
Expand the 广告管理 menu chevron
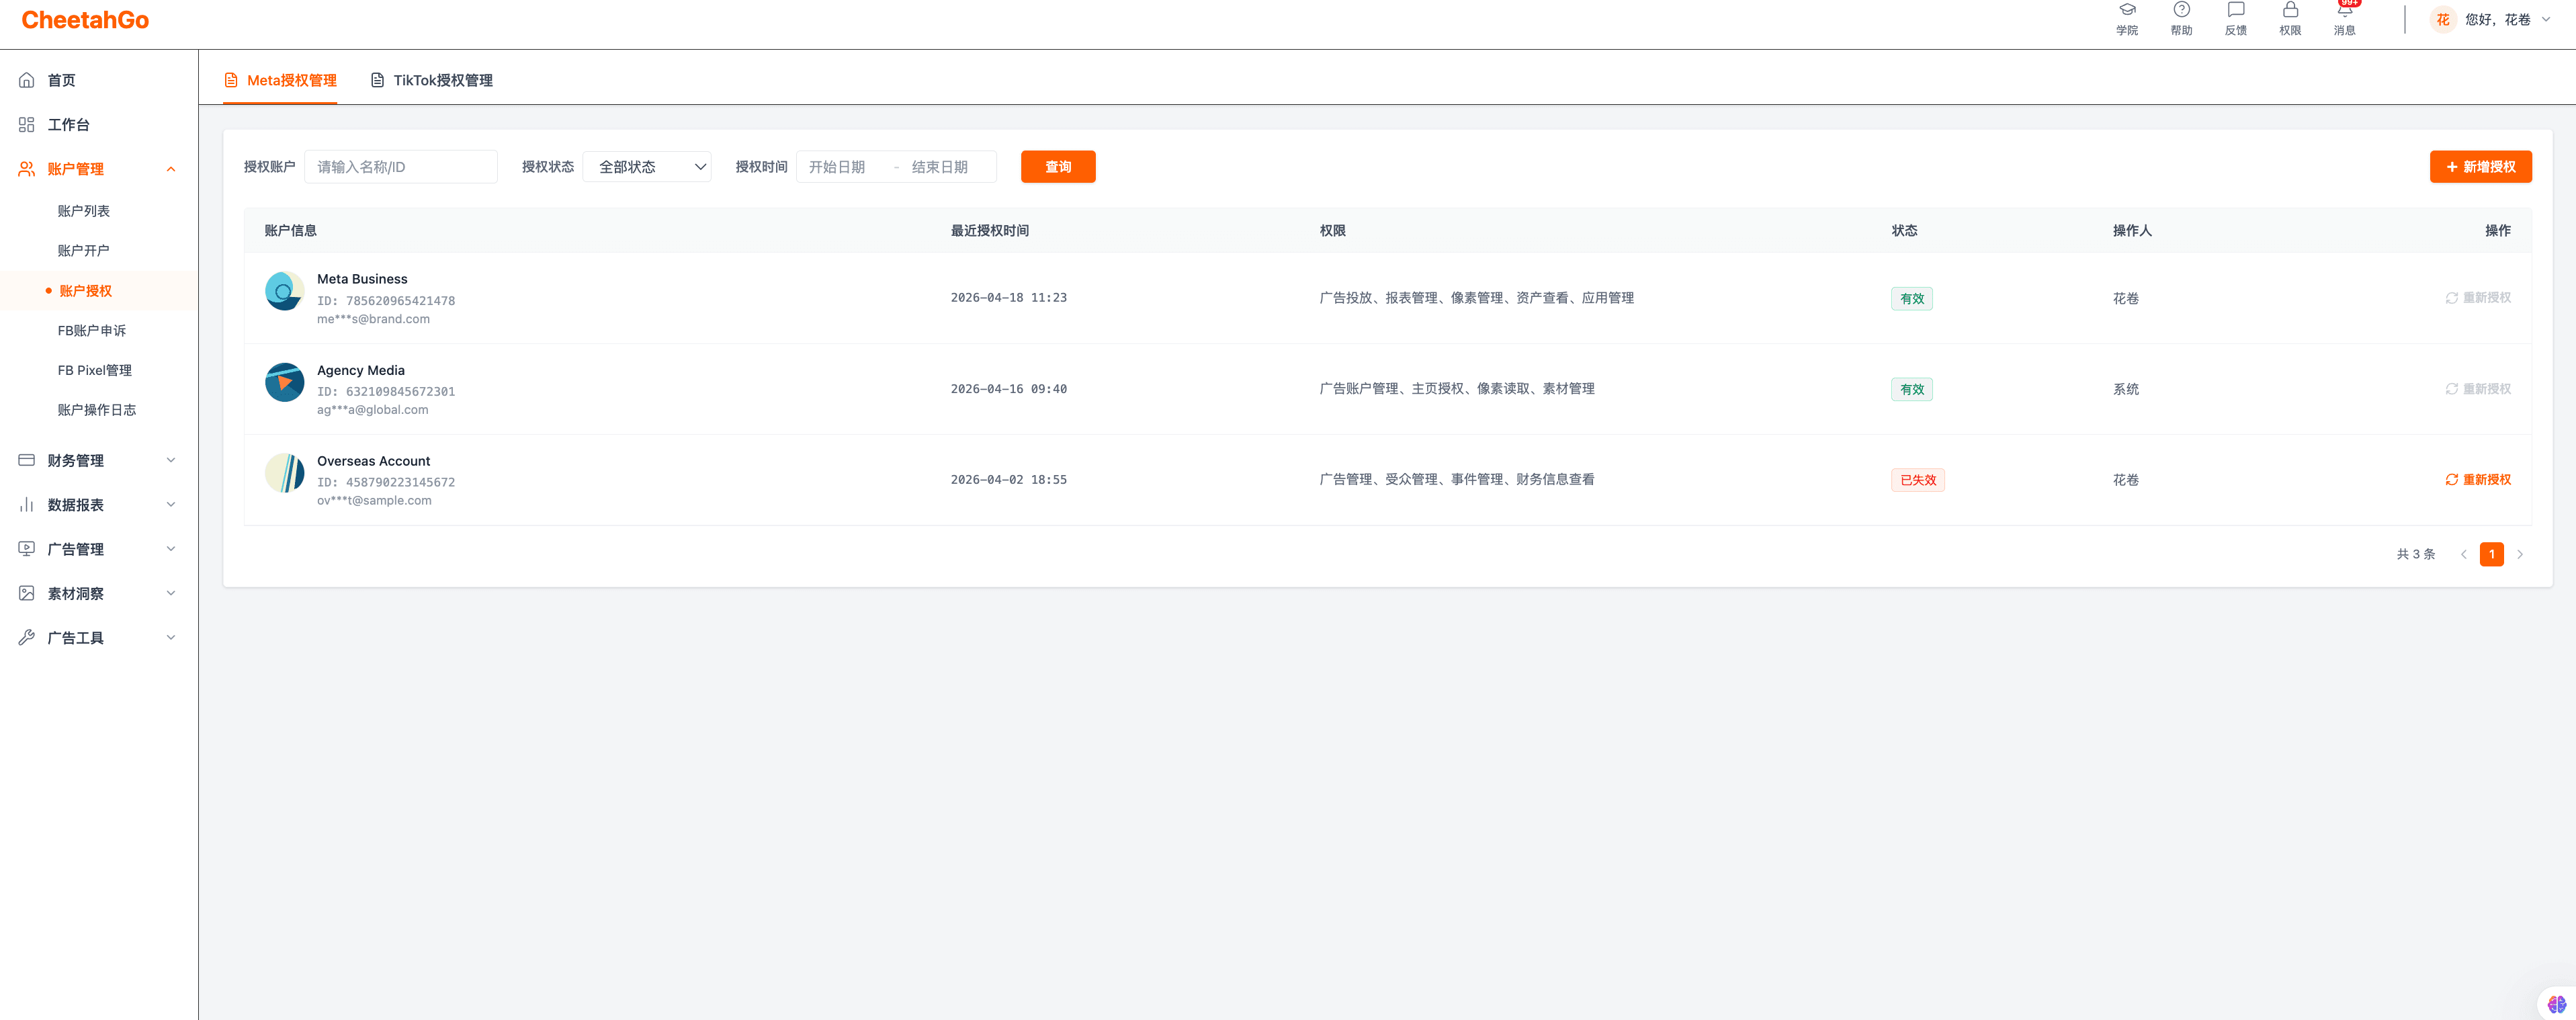[171, 549]
